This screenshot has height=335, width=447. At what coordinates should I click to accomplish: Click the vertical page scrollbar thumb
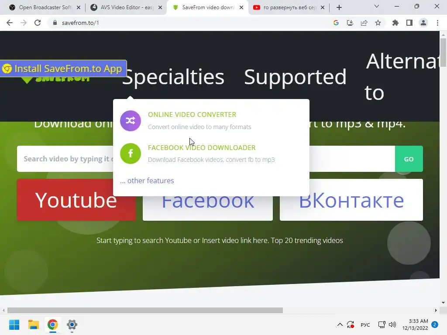click(x=443, y=52)
